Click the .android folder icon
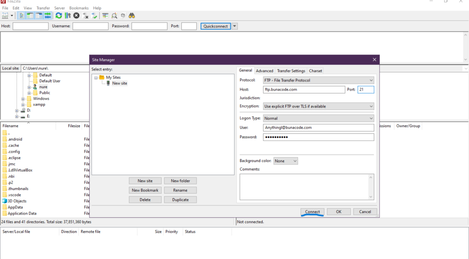Screen dimensions: 469x259 (x=5, y=139)
